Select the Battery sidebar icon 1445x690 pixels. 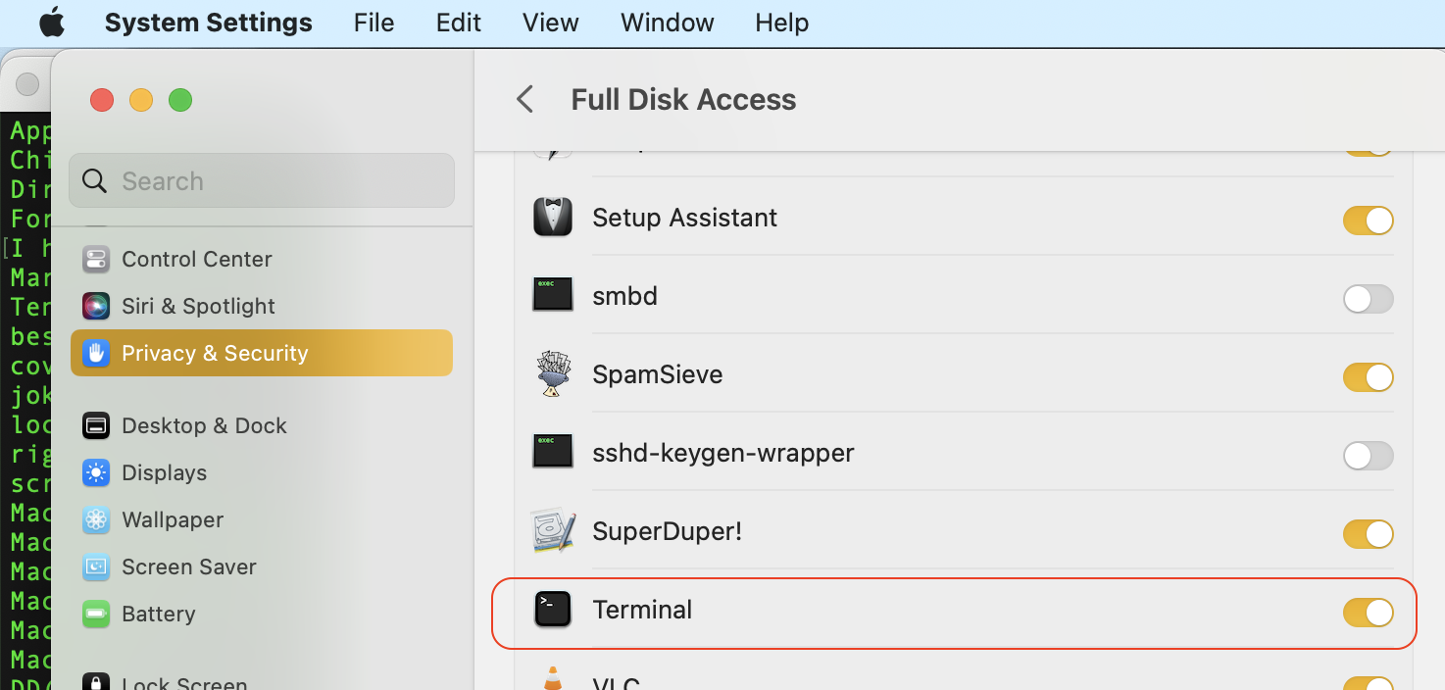point(95,614)
